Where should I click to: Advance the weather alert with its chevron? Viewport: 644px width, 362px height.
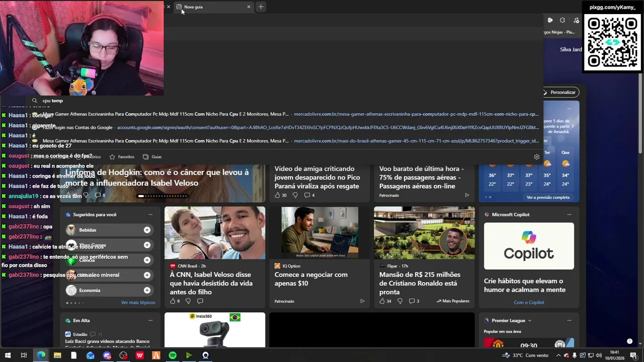click(573, 126)
